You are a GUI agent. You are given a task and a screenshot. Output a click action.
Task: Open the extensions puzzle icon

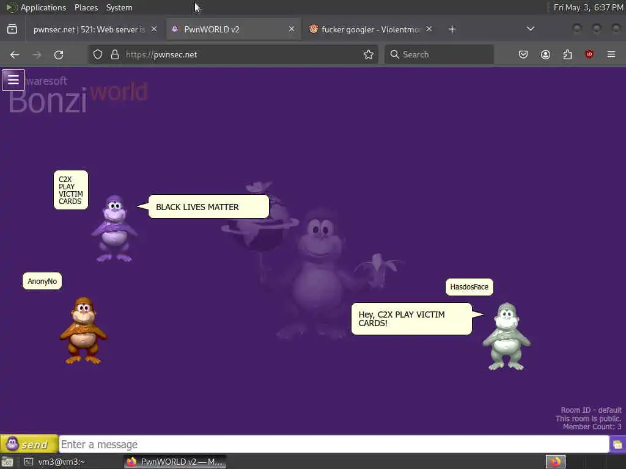pos(567,54)
